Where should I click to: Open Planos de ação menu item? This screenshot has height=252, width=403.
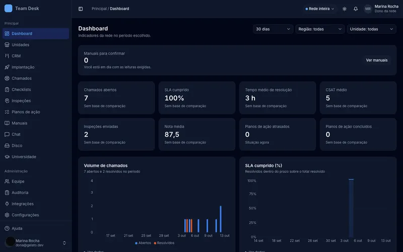(36, 112)
